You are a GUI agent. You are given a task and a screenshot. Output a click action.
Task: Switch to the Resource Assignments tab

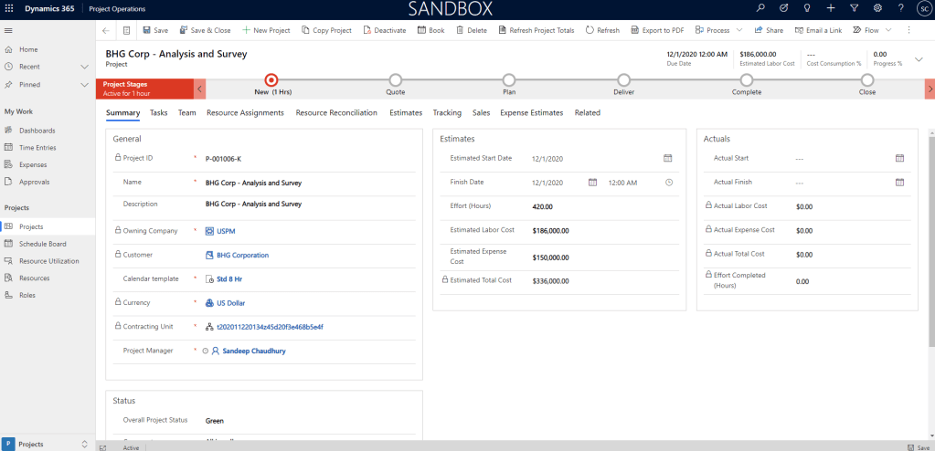(x=246, y=113)
